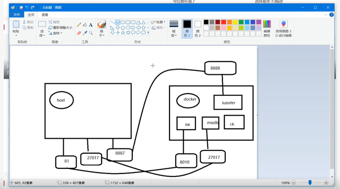Pick the purple color swatch
The height and width of the screenshot is (189, 340).
(259, 22)
